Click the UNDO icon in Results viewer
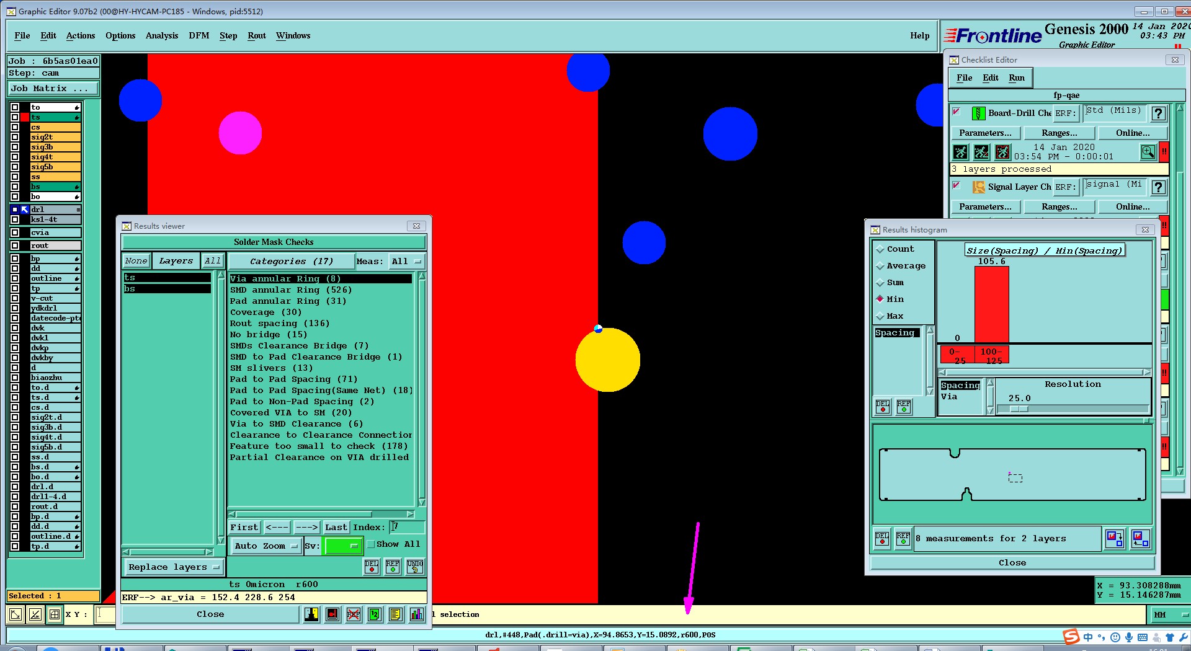 [415, 566]
